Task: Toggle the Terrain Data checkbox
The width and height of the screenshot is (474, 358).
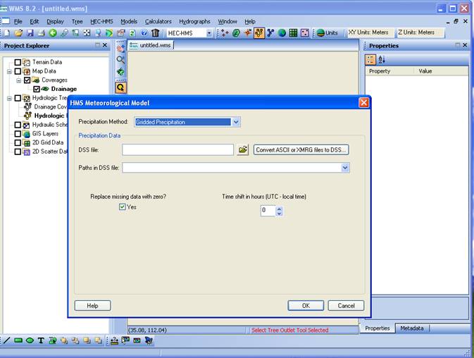Action: point(18,62)
